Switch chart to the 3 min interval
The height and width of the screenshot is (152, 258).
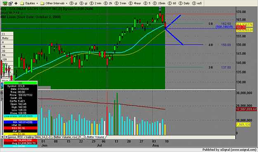click(x=121, y=3)
